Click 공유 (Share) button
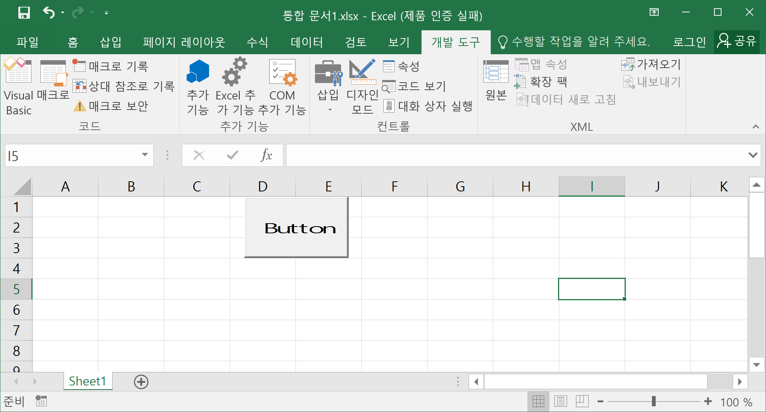Viewport: 766px width, 412px height. 737,41
